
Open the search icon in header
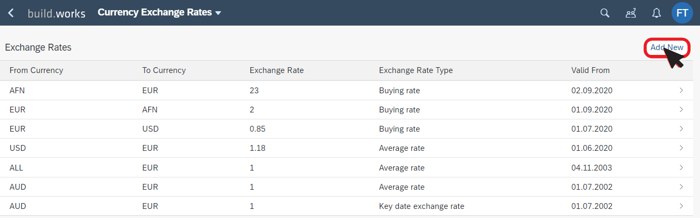click(x=605, y=13)
